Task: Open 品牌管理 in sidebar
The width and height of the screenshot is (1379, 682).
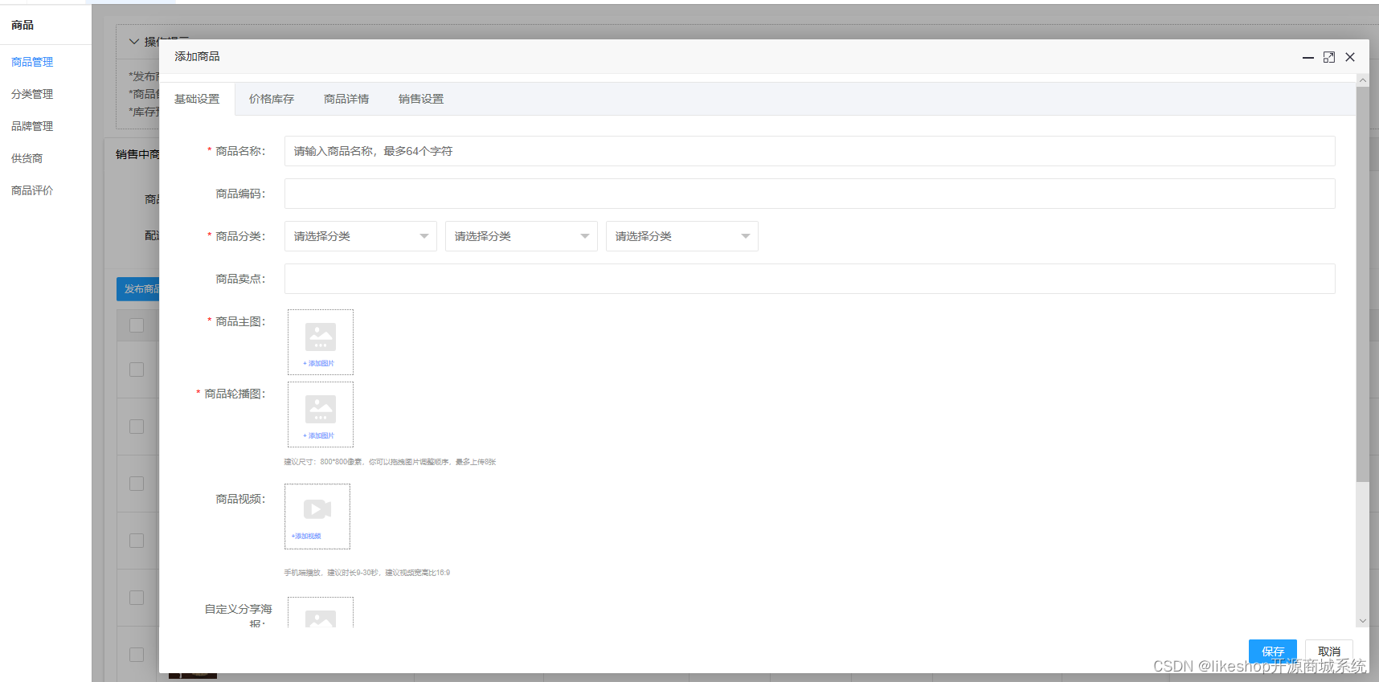Action: [x=32, y=126]
